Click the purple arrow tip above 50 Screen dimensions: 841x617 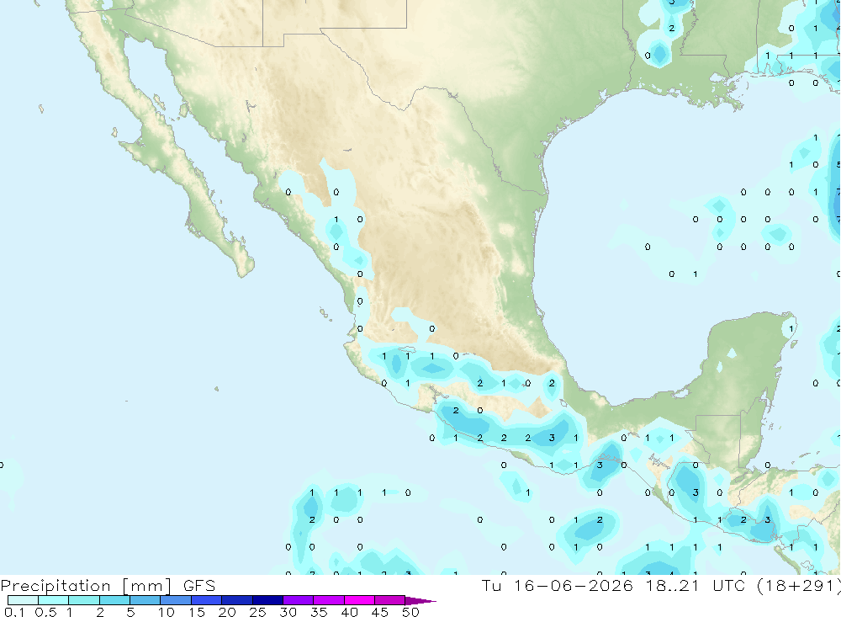pyautogui.click(x=421, y=601)
